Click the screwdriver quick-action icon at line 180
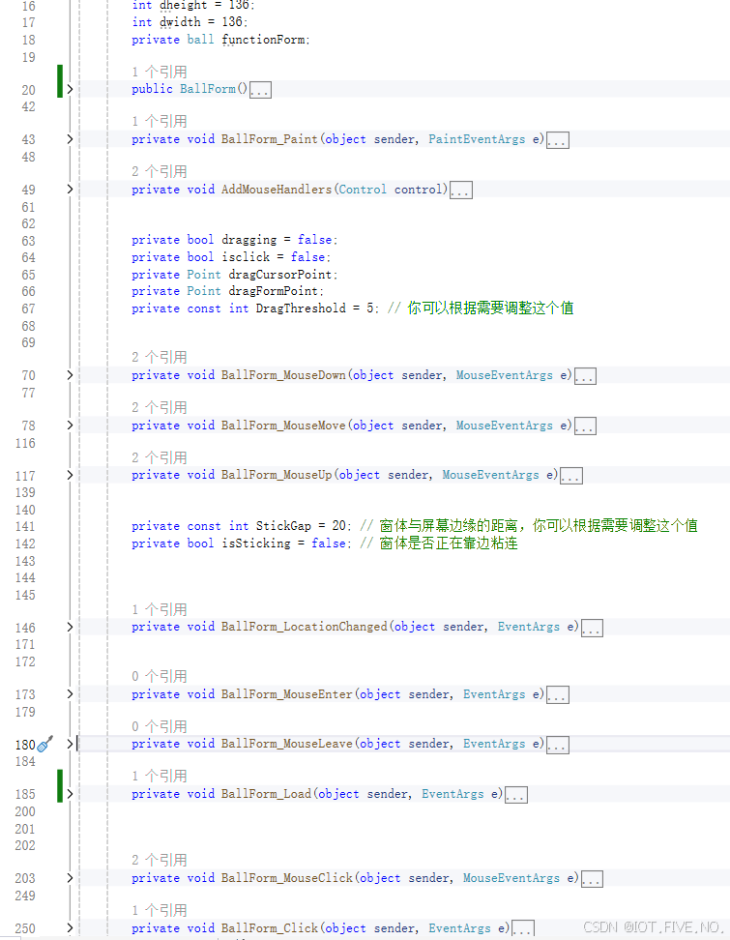Image resolution: width=730 pixels, height=940 pixels. pos(44,744)
